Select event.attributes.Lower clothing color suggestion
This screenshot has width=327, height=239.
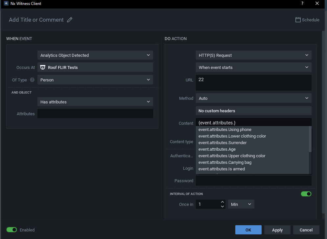(252, 136)
